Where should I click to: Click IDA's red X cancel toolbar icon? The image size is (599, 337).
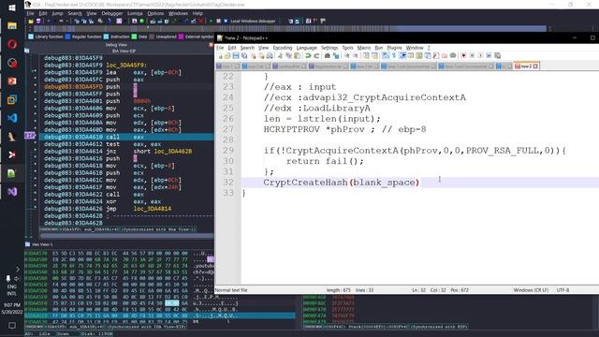tap(201, 21)
